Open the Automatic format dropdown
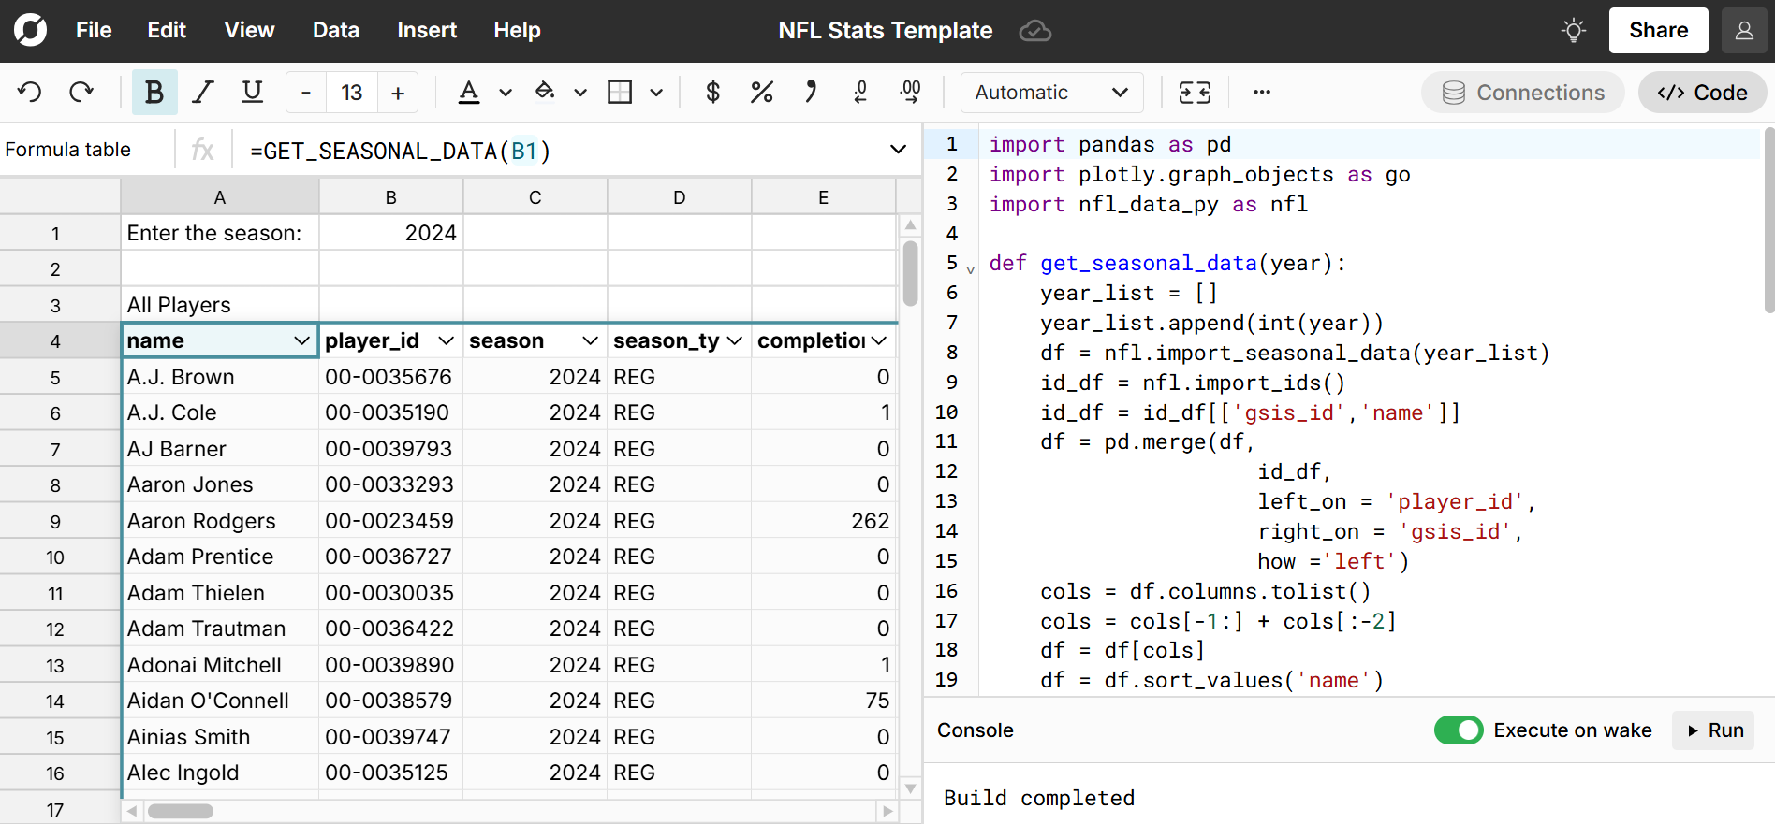This screenshot has height=824, width=1775. pyautogui.click(x=1051, y=93)
